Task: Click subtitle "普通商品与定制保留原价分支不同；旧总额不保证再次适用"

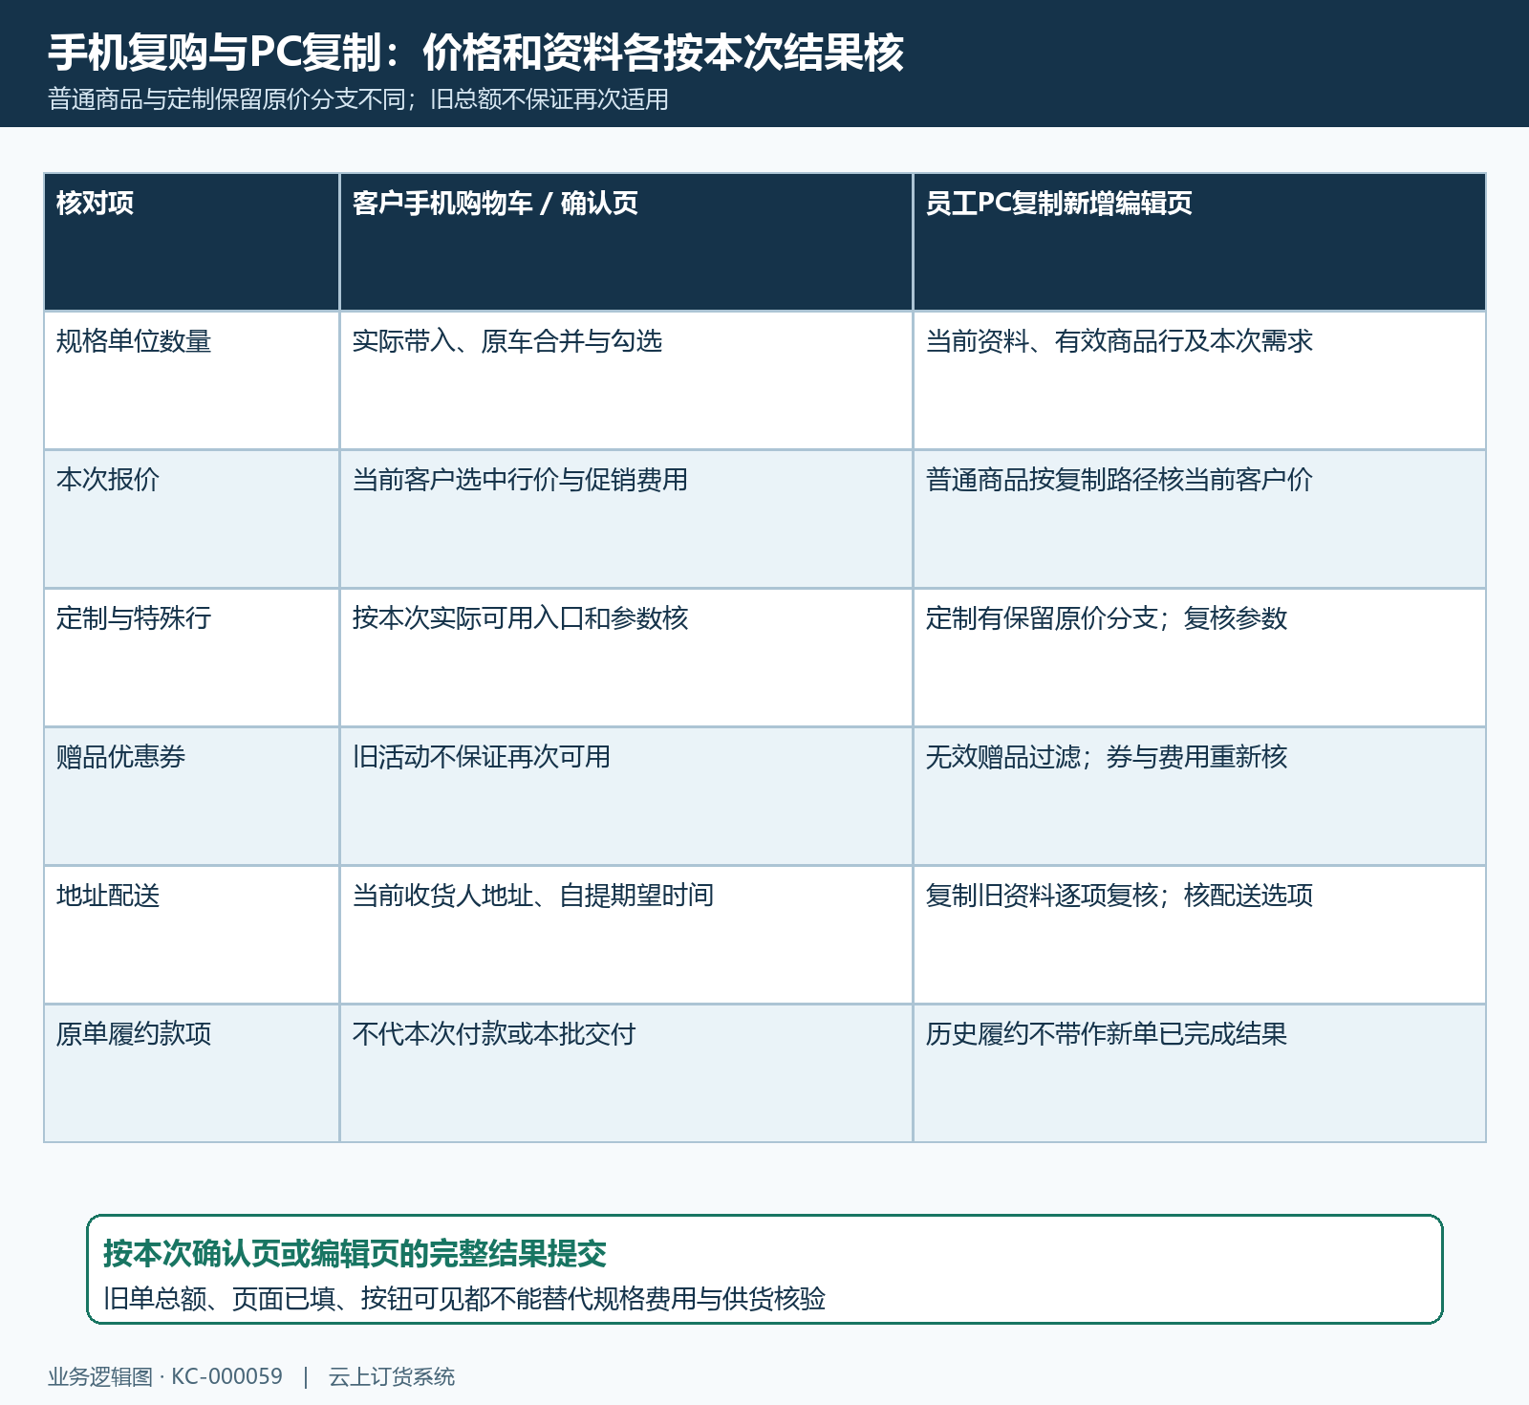Action: pos(358,99)
